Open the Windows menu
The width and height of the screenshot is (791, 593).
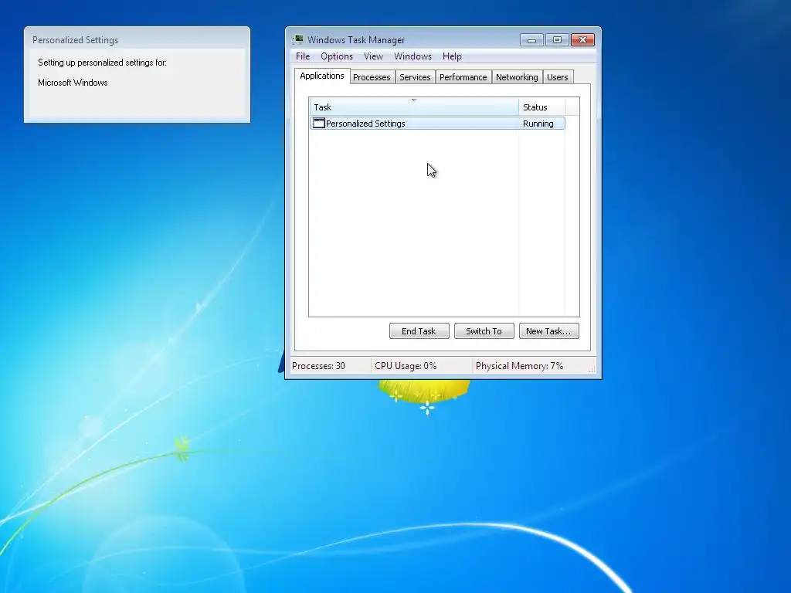(412, 56)
